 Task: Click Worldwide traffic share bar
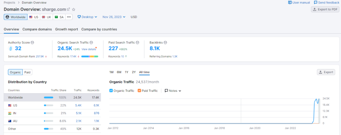[49, 98]
